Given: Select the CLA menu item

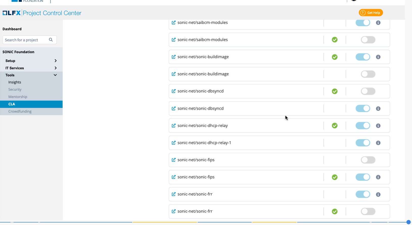Looking at the screenshot, I should coord(31,104).
